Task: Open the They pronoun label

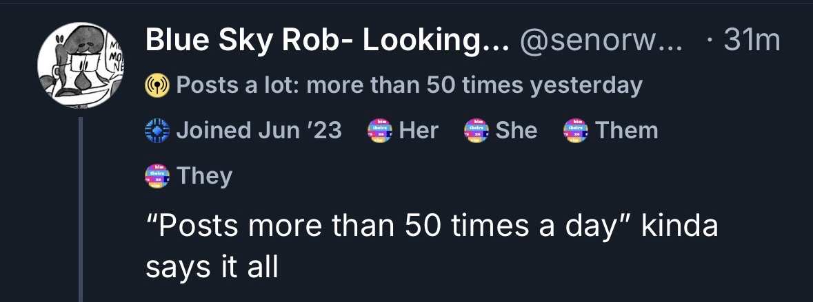Action: pos(205,175)
